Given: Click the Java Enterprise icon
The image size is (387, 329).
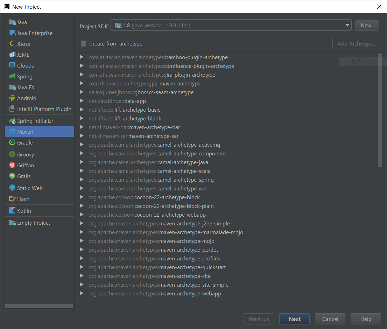Looking at the screenshot, I should pyautogui.click(x=12, y=33).
